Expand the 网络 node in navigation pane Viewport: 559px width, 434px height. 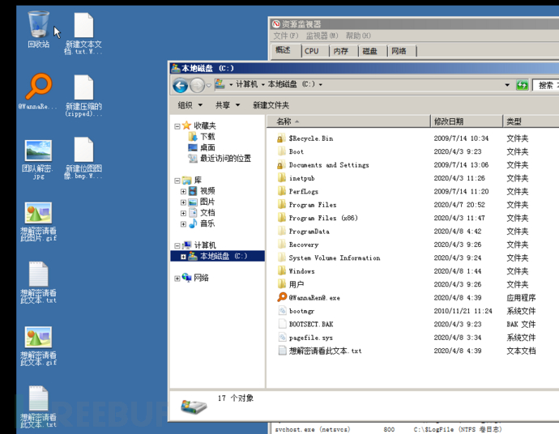177,279
